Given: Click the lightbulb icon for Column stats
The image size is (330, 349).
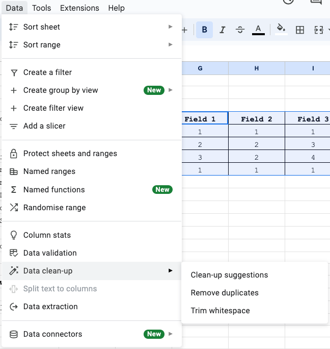Looking at the screenshot, I should [x=14, y=235].
